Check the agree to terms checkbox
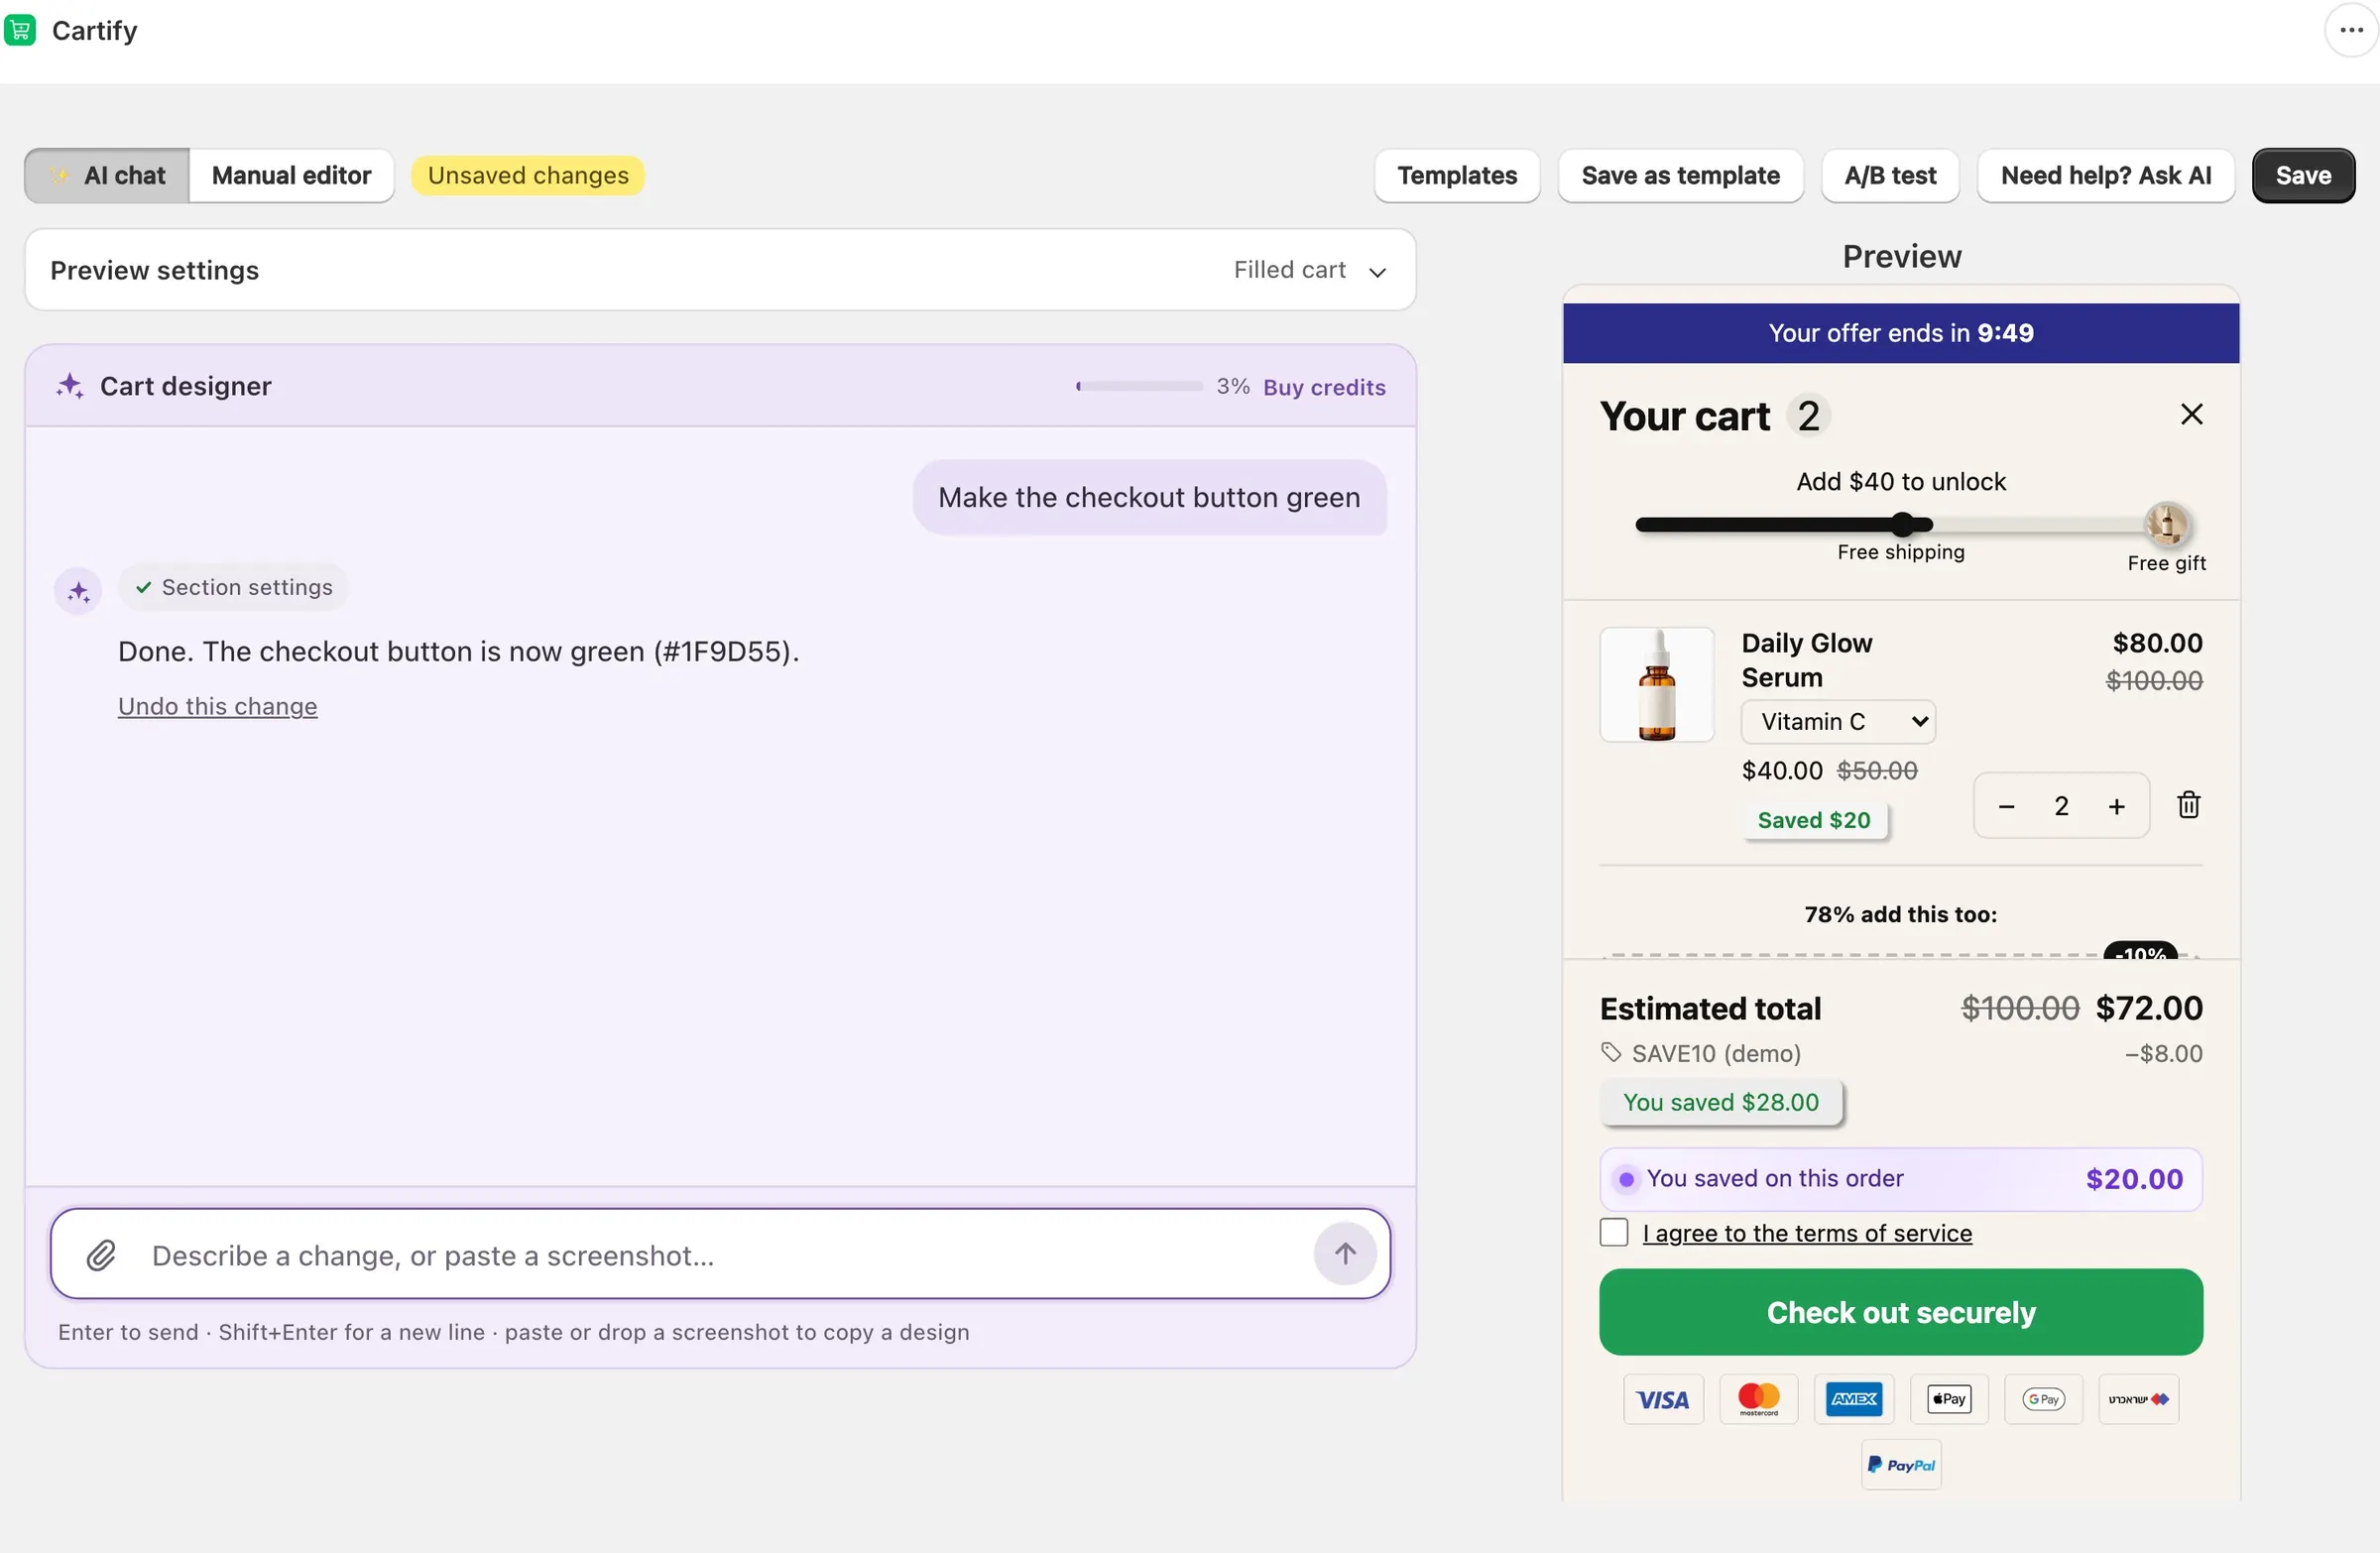The image size is (2380, 1553). pos(1613,1232)
